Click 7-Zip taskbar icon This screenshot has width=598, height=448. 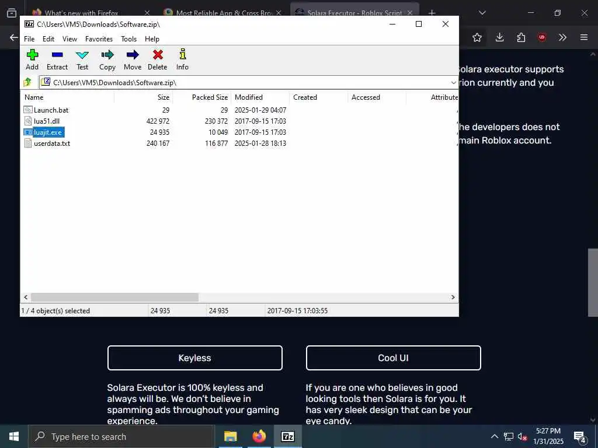pos(287,436)
